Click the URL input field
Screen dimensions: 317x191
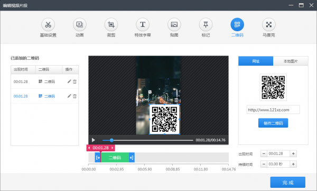click(273, 110)
